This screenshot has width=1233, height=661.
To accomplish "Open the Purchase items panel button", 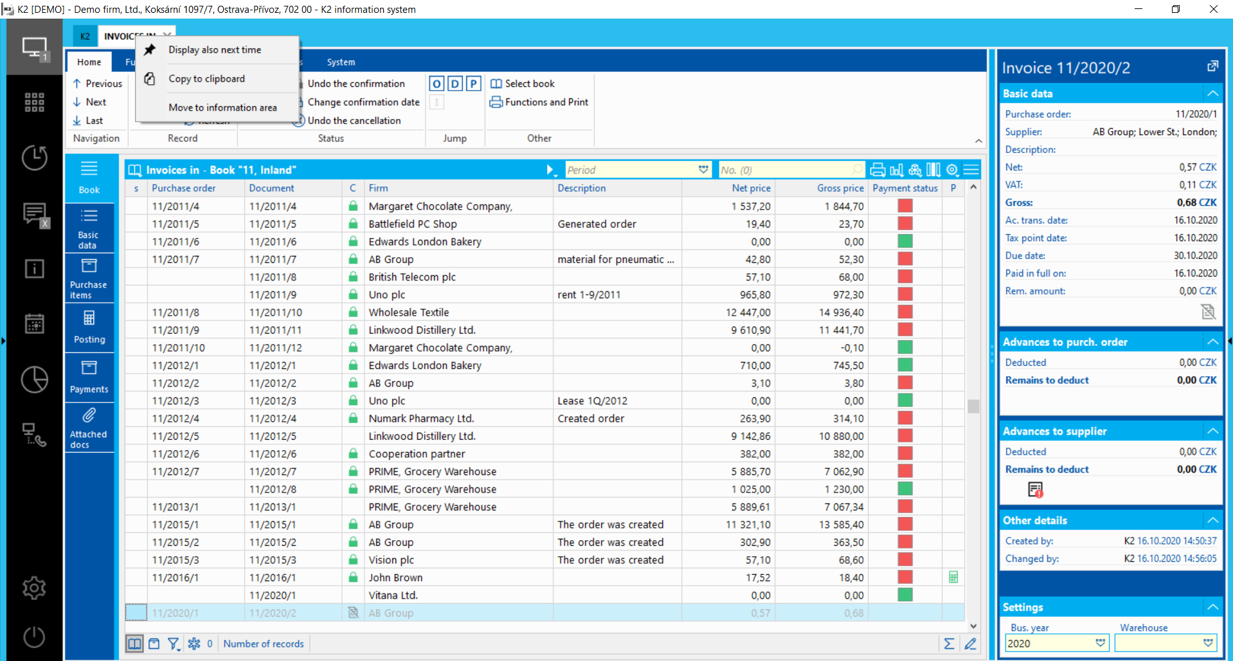I will click(89, 278).
